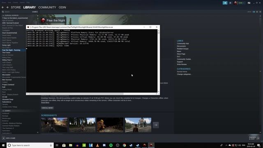Maximize the MoonlightServer console window
Image resolution: width=263 pixels, height=148 pixels.
150,27
